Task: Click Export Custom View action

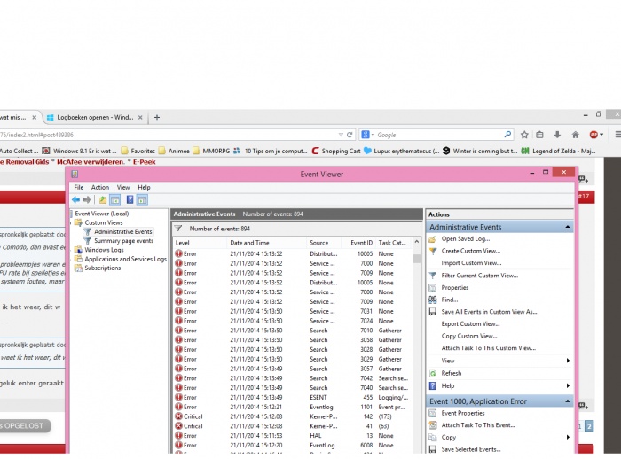Action: [x=470, y=323]
